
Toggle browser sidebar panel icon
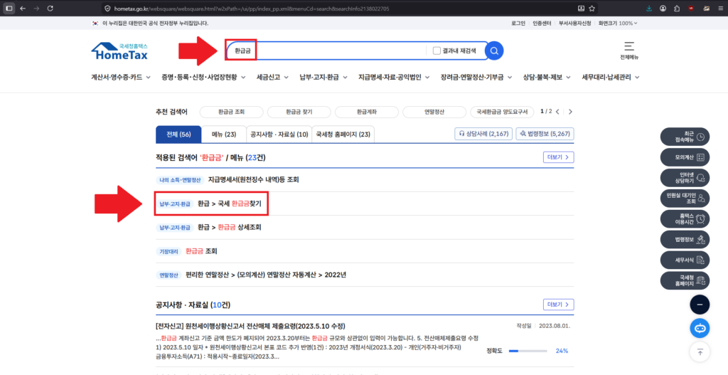(9, 9)
